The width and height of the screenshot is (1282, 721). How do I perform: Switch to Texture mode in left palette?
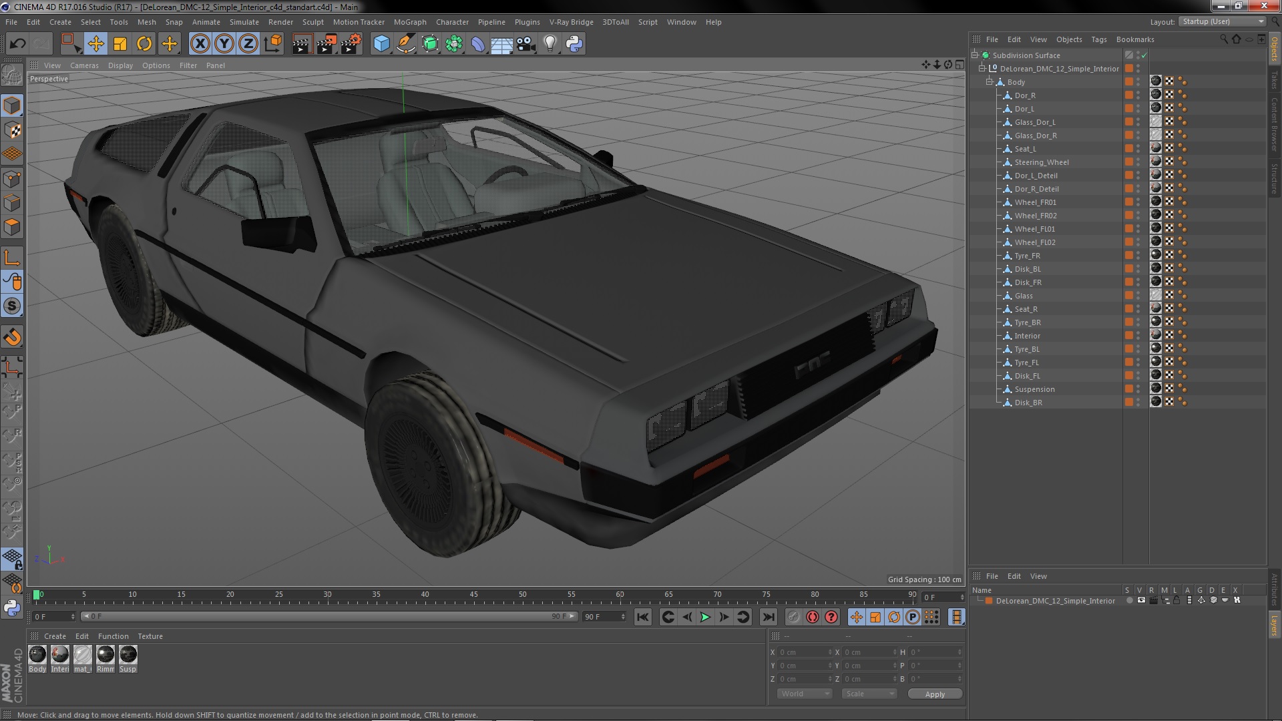coord(12,130)
